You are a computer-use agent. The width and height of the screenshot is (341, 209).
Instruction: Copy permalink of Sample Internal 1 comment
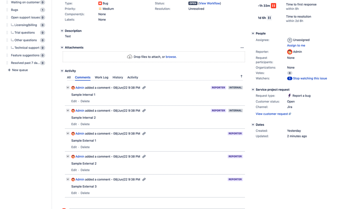click(x=144, y=88)
